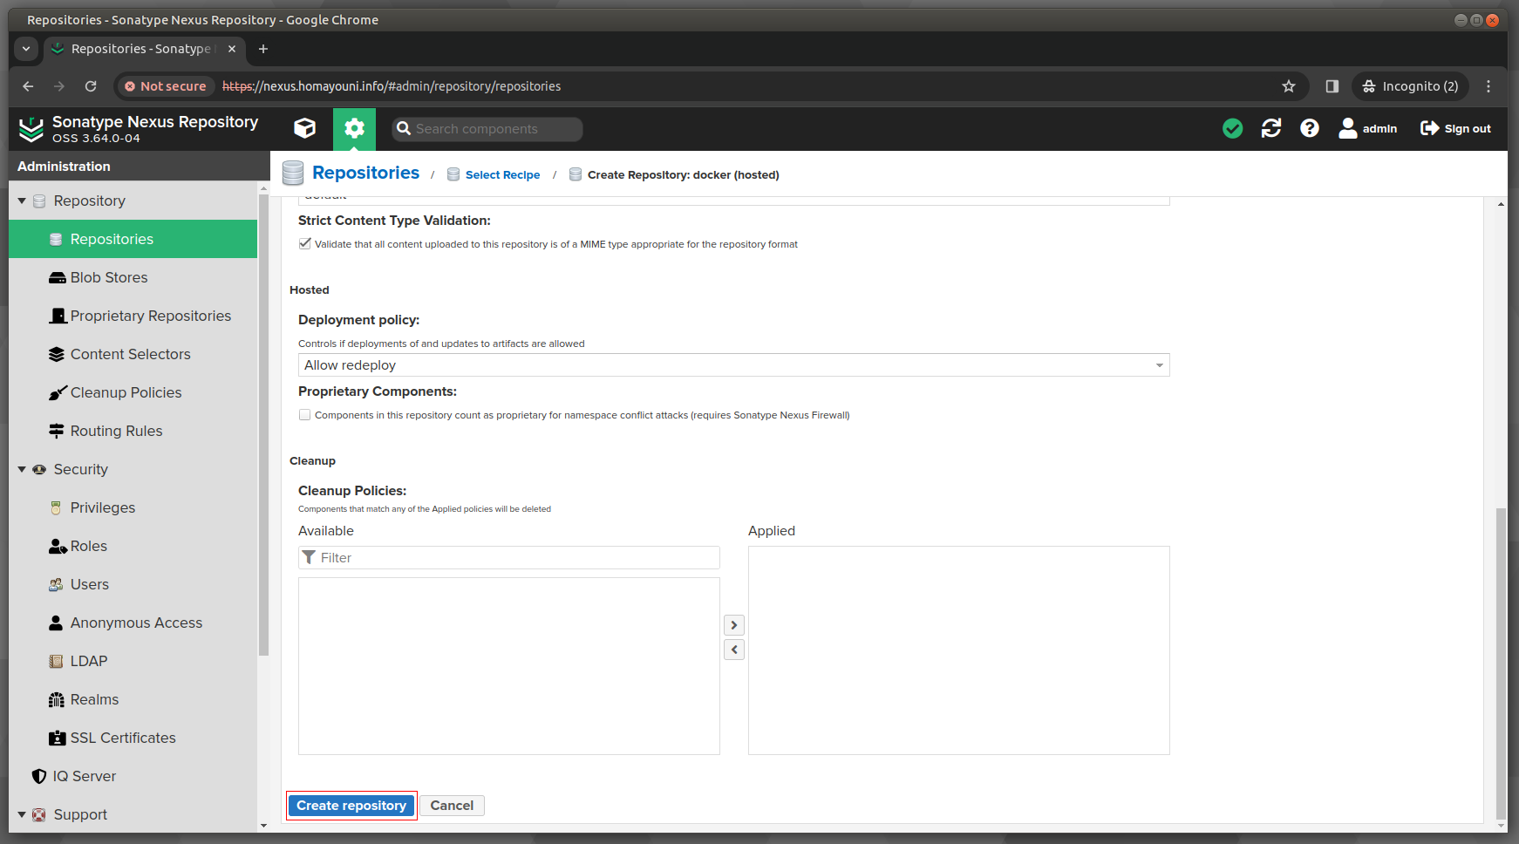Open LDAP settings
Viewport: 1519px width, 844px height.
133,661
